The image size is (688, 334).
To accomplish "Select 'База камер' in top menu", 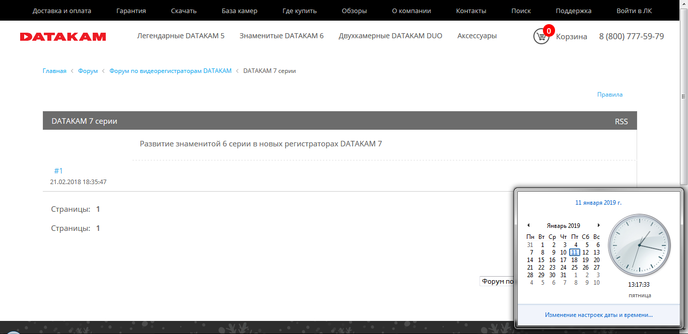I will point(239,11).
